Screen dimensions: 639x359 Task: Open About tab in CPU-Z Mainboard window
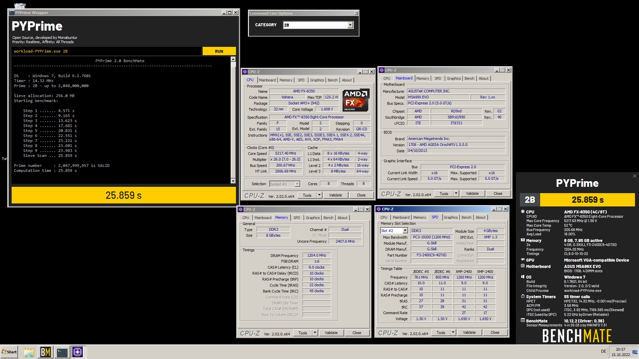(x=484, y=78)
